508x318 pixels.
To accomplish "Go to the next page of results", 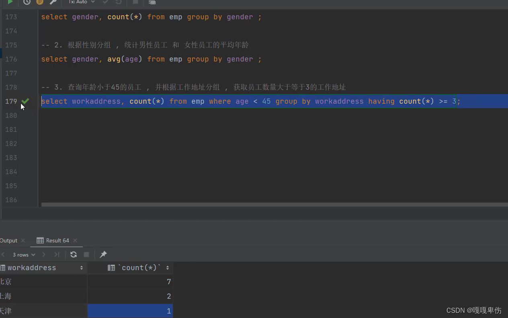I will point(44,254).
